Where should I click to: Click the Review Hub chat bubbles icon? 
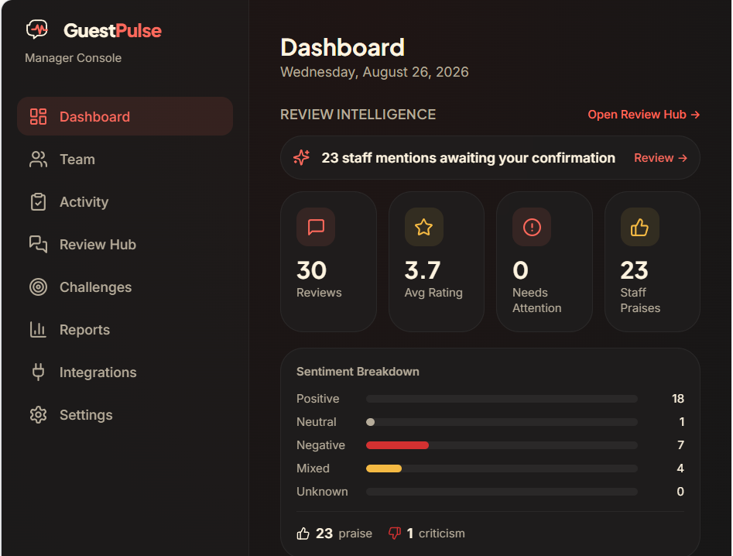coord(39,244)
